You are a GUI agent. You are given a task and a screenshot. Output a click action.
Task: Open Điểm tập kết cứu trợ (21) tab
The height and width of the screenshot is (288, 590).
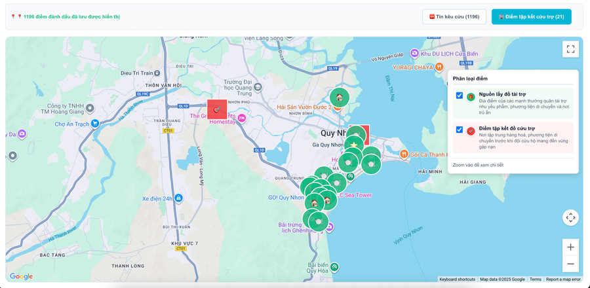[x=531, y=16]
